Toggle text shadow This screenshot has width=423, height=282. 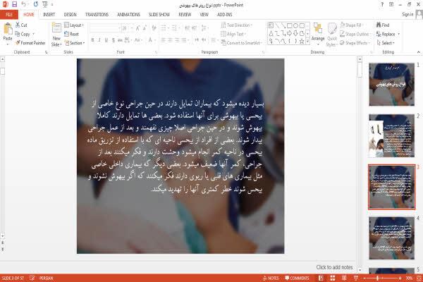pos(114,40)
